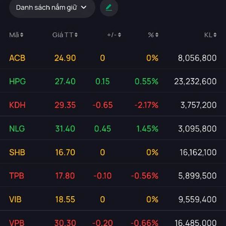226x226 pixels.
Task: Click HPG price 27.40
Action: pos(65,81)
